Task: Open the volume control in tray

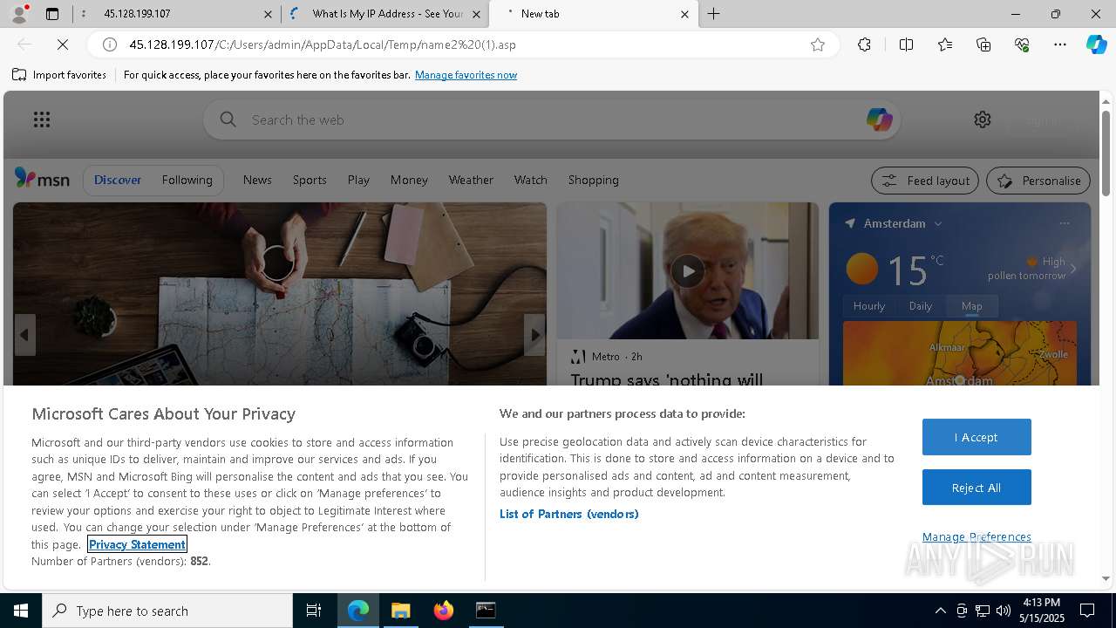Action: point(1004,611)
